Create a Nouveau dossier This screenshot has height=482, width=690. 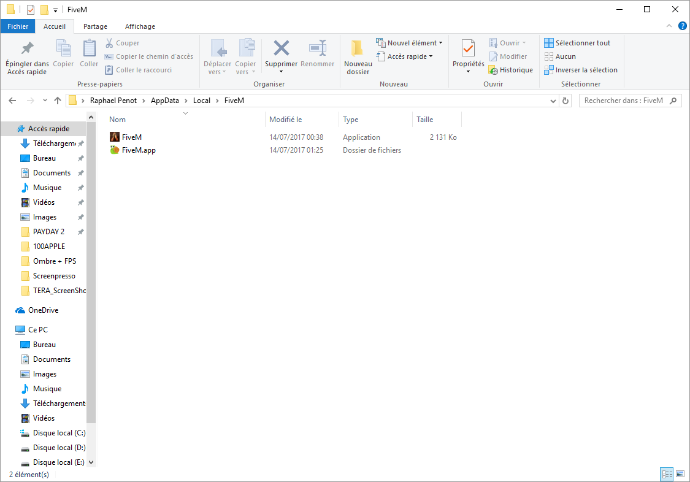(358, 58)
